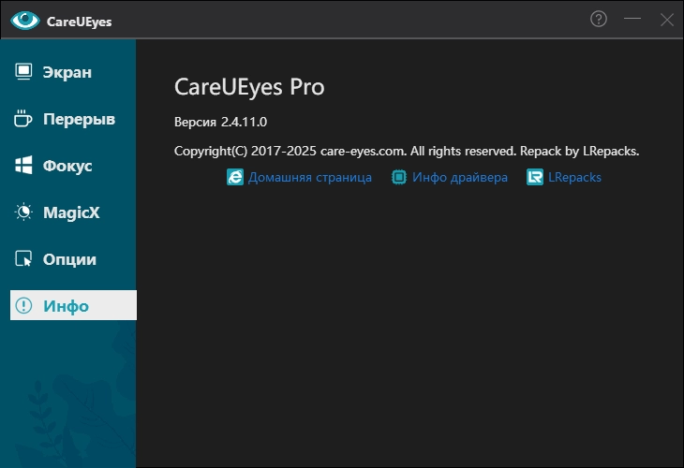Open the Опции settings tab label
The height and width of the screenshot is (468, 684).
pyautogui.click(x=69, y=259)
